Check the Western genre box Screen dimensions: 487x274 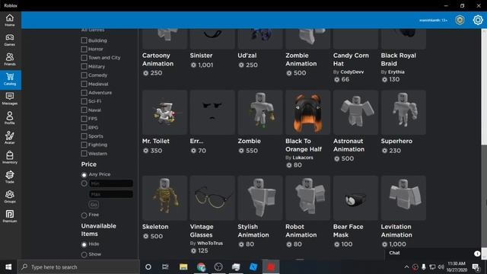(84, 154)
